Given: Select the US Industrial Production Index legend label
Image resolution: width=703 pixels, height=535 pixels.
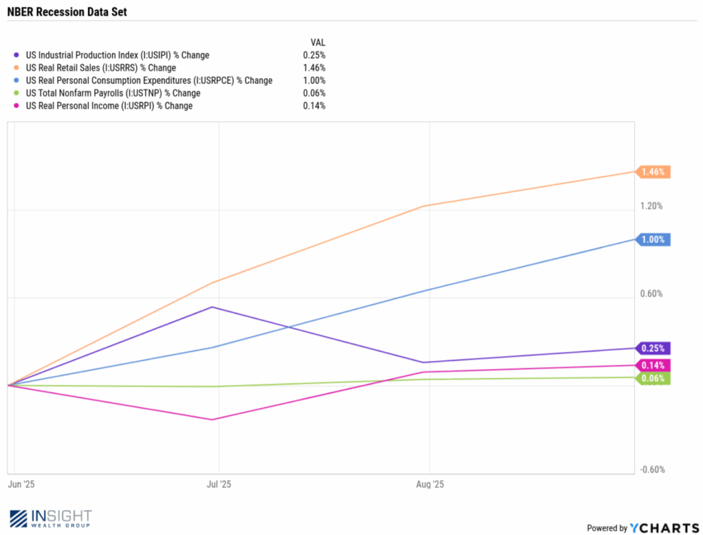Looking at the screenshot, I should click(x=117, y=56).
